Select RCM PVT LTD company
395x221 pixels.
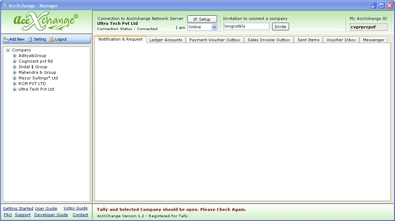pyautogui.click(x=32, y=84)
